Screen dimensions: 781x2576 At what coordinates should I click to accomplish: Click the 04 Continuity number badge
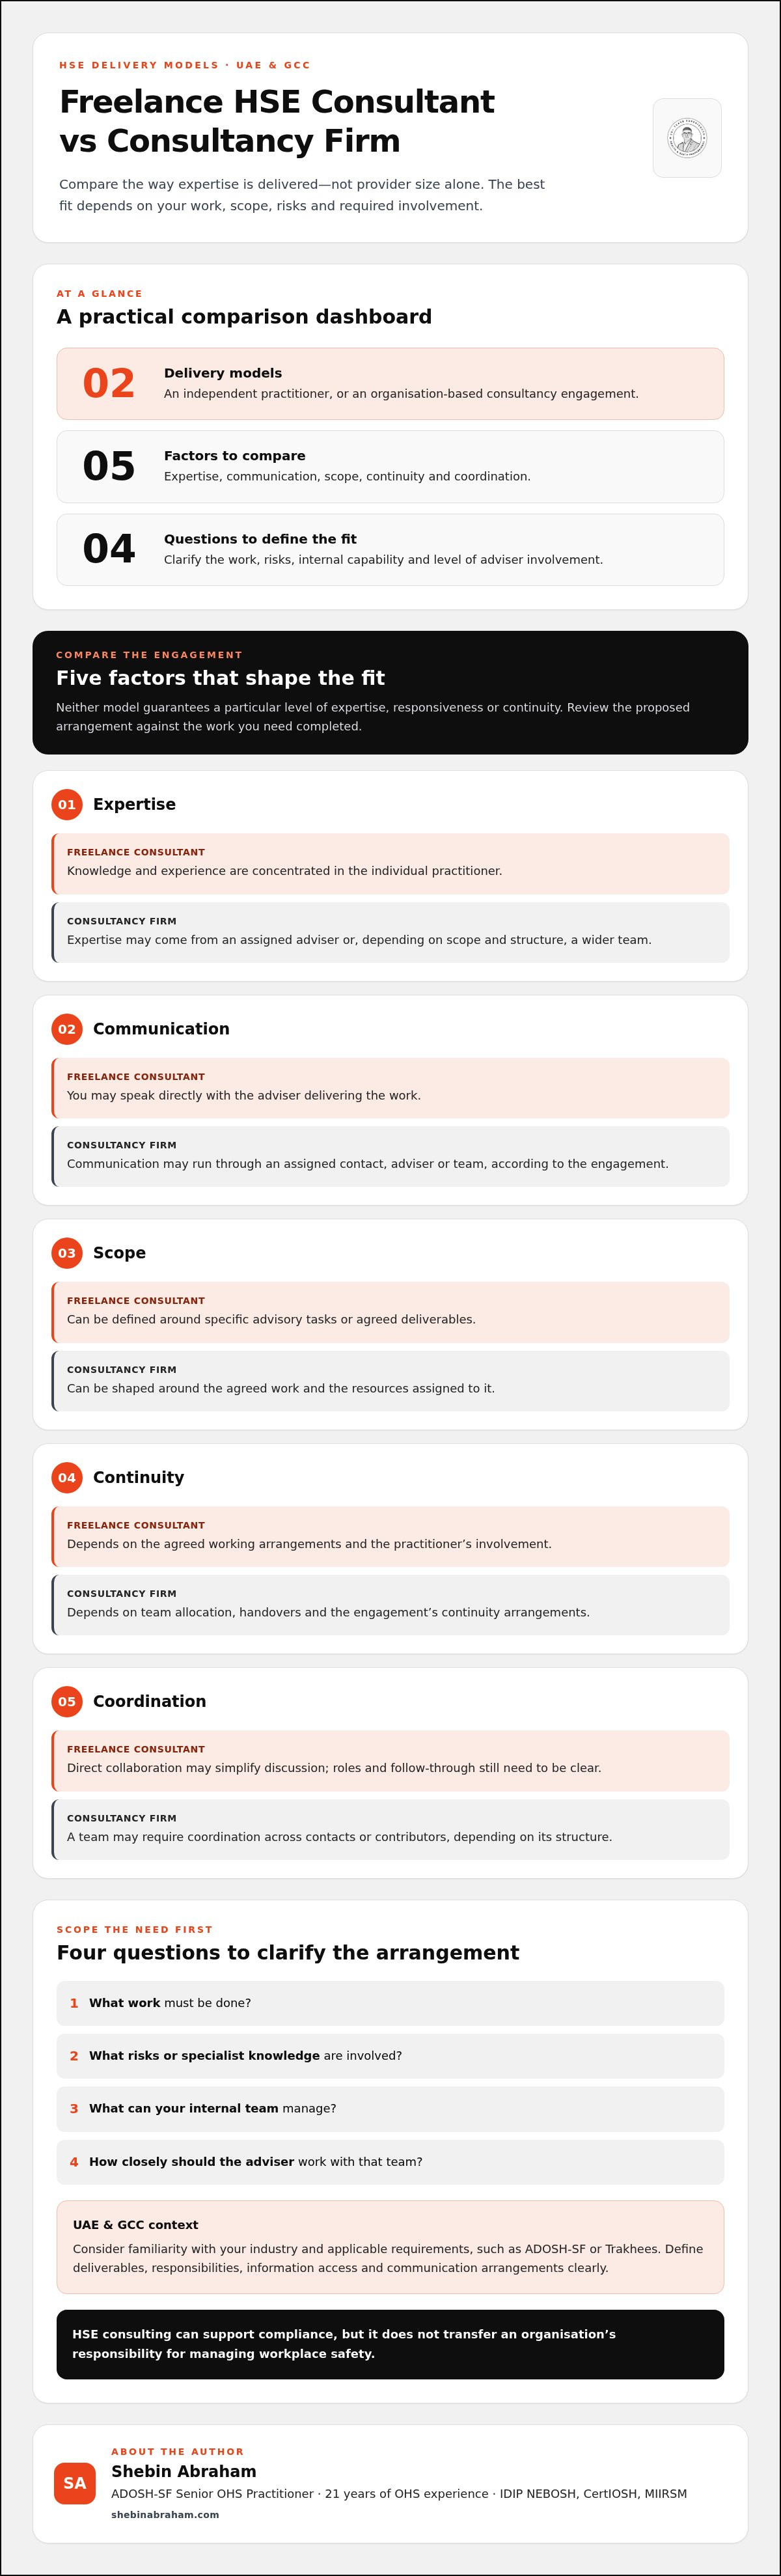click(x=67, y=1477)
